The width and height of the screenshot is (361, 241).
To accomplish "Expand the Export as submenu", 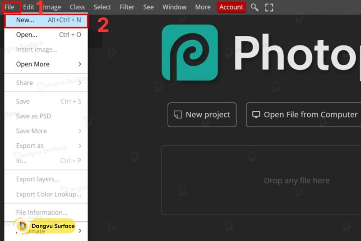I will pyautogui.click(x=46, y=146).
